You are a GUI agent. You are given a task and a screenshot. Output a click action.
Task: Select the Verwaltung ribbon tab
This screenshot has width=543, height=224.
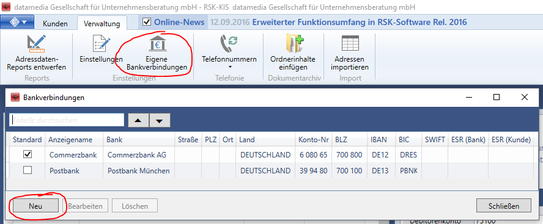(x=102, y=24)
